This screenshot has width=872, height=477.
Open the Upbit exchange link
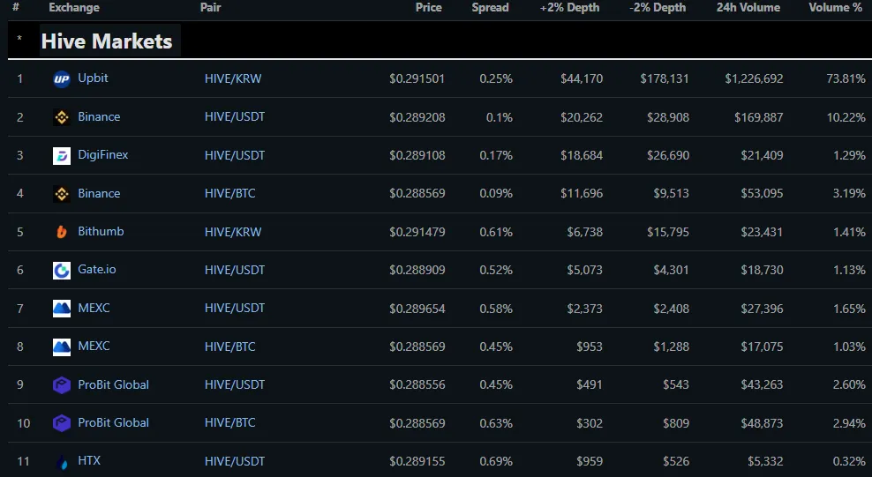pos(93,78)
